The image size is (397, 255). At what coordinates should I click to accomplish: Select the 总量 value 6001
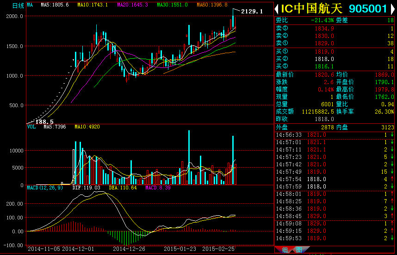pyautogui.click(x=328, y=104)
